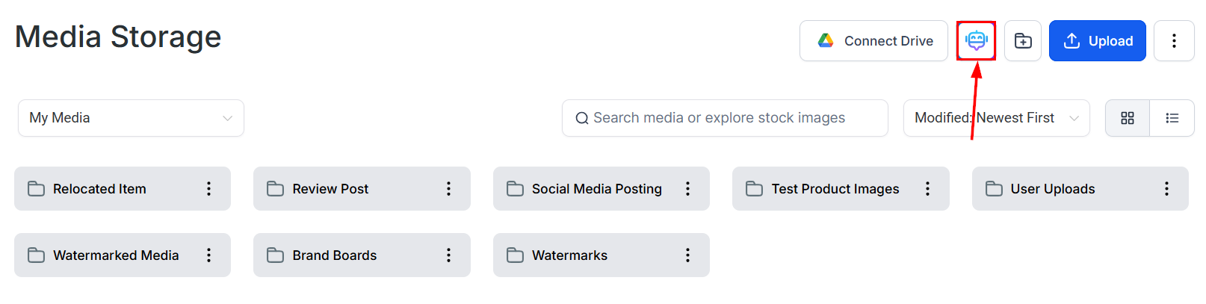
Task: Open the Brand Boards folder
Action: pos(334,255)
